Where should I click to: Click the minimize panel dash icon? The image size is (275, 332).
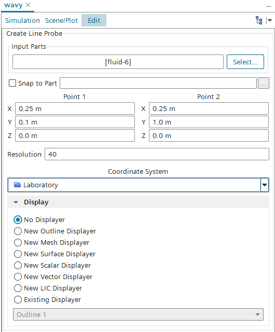point(269,7)
